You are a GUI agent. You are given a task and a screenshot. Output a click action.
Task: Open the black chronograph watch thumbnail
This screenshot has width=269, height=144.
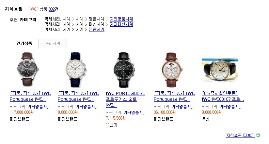124,70
